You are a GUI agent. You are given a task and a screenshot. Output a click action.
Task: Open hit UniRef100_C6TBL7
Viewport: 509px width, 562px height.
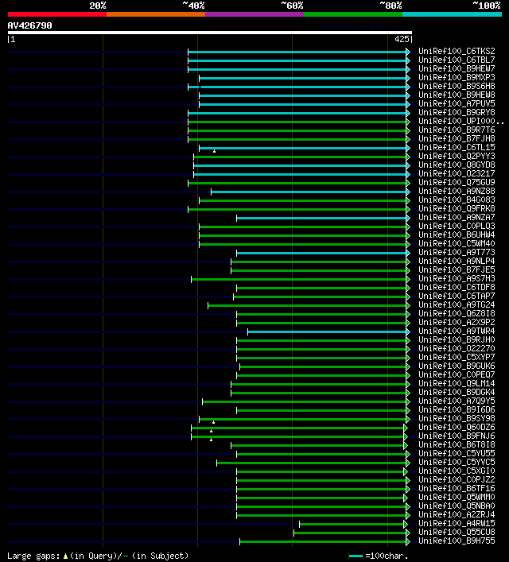[x=457, y=60]
